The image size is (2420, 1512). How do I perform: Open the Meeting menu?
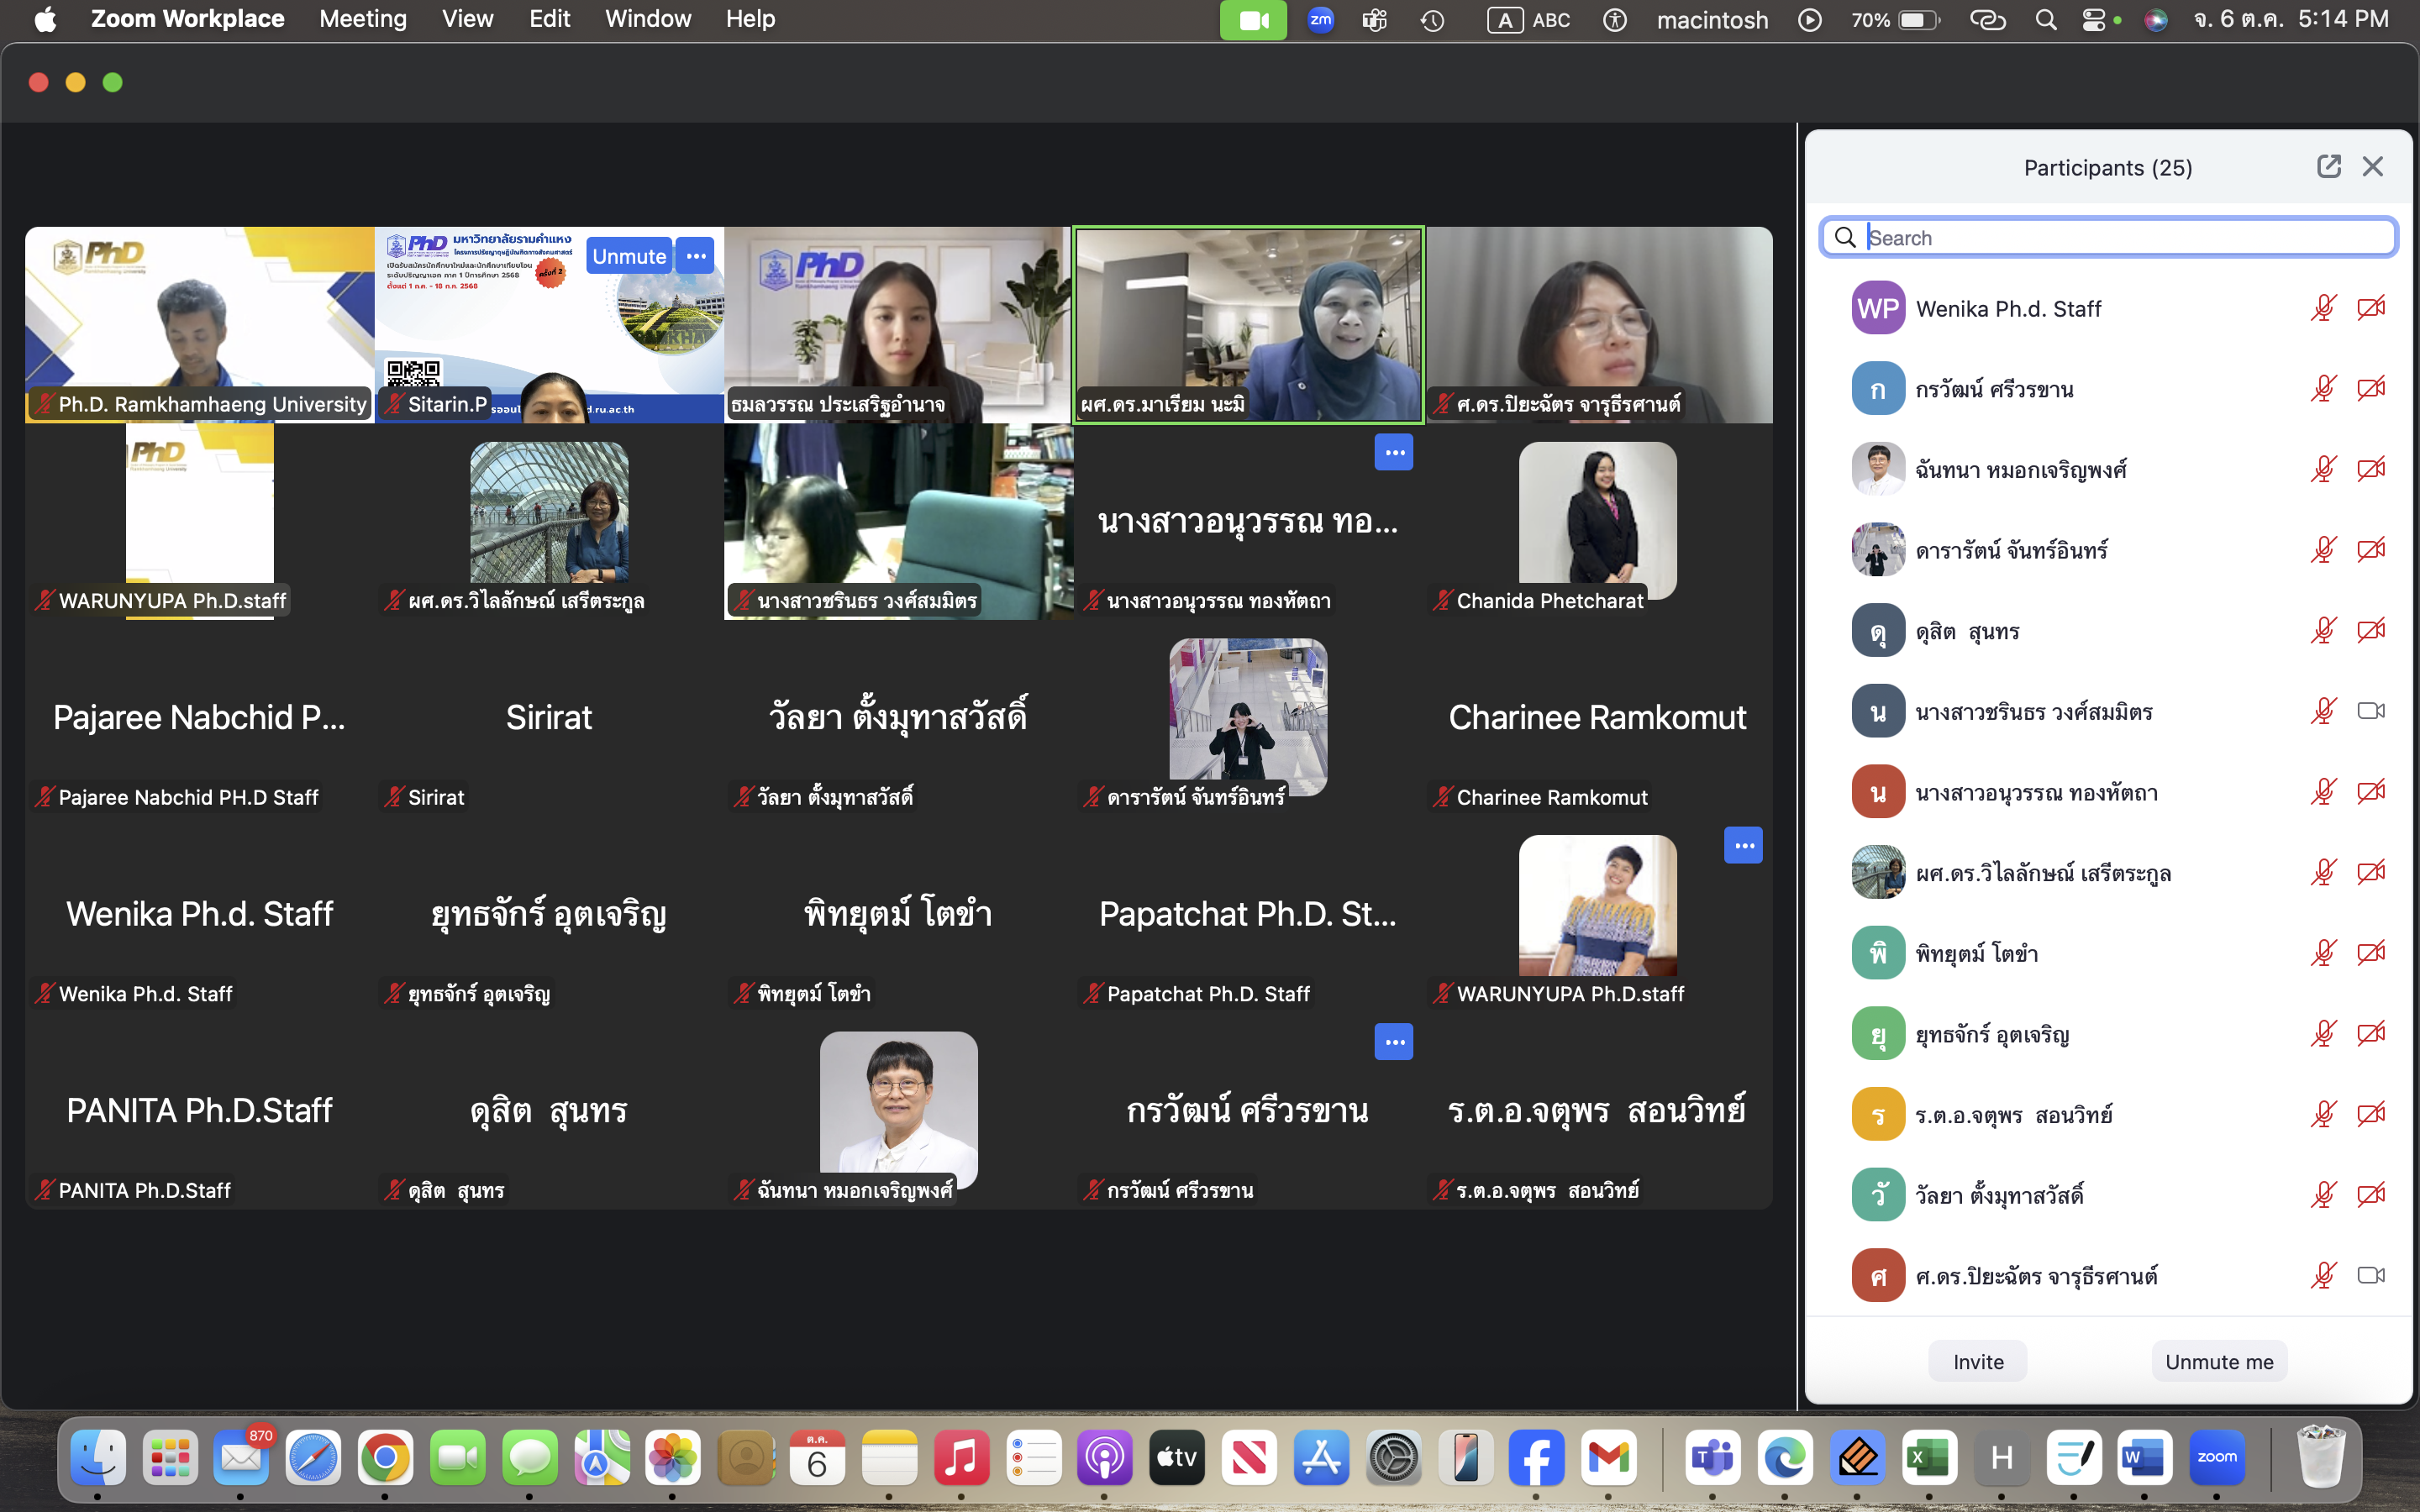pos(362,19)
